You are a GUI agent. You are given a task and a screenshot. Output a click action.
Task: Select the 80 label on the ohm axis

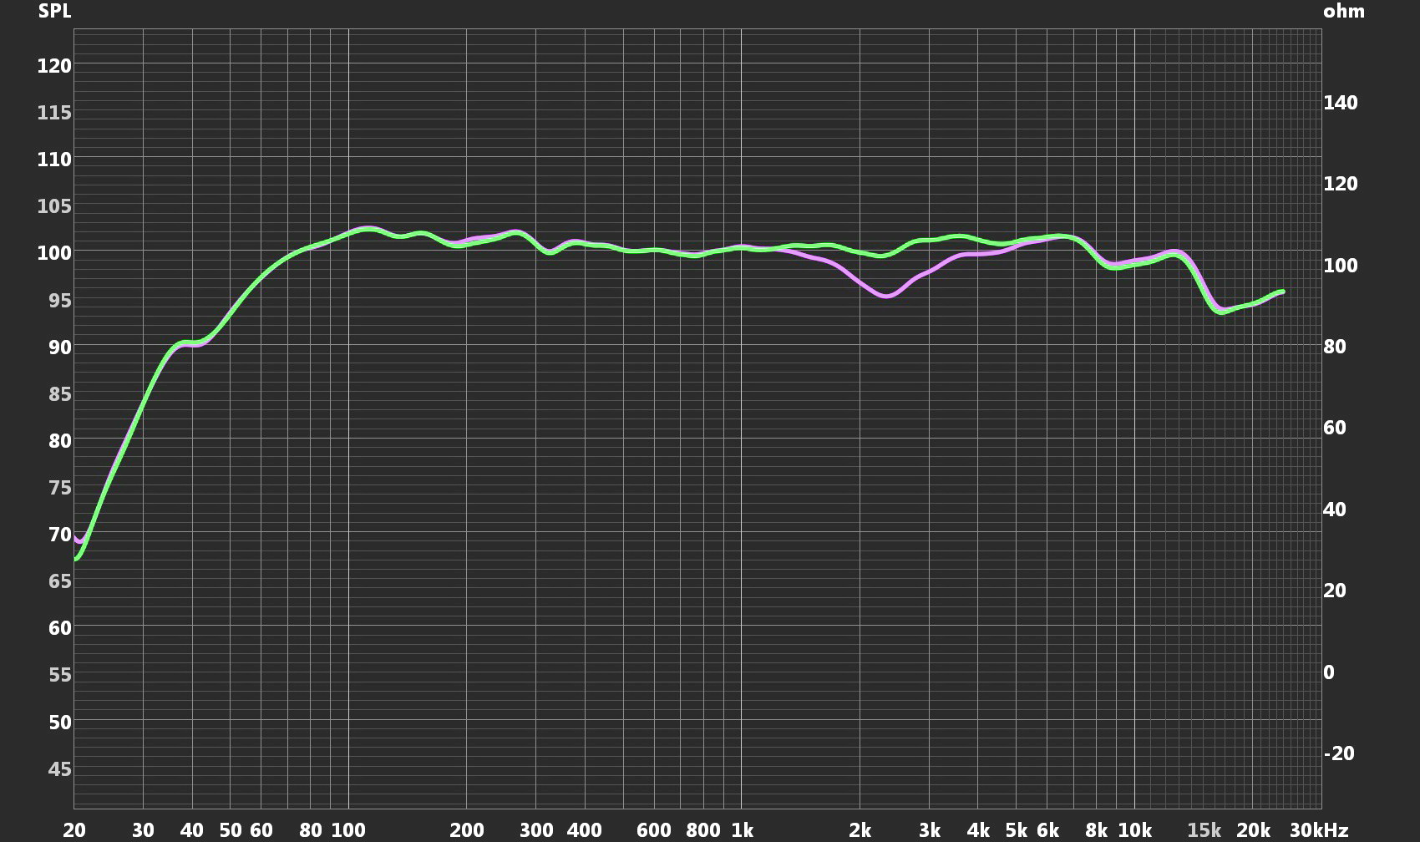(x=1335, y=347)
